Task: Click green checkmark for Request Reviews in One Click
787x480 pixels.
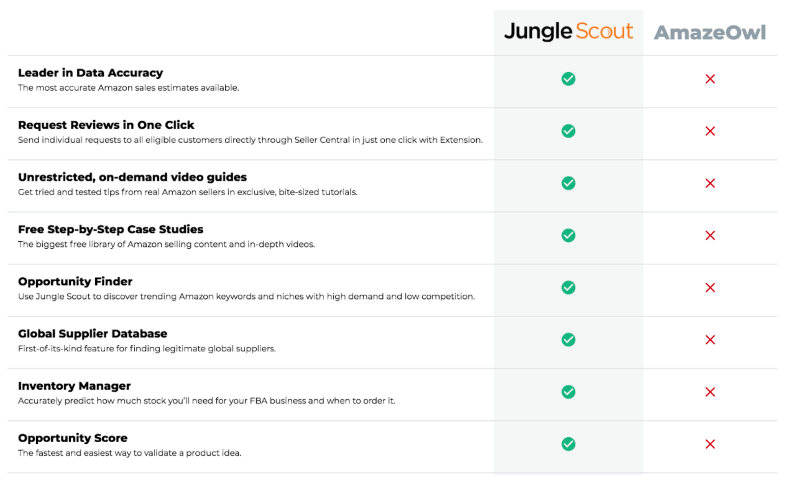Action: click(x=568, y=131)
